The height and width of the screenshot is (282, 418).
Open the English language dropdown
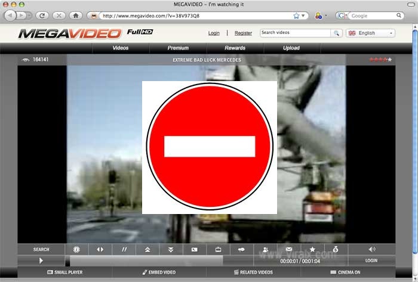coord(370,33)
